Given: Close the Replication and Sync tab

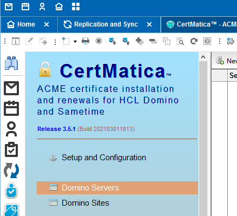Looking at the screenshot, I should pyautogui.click(x=149, y=24).
